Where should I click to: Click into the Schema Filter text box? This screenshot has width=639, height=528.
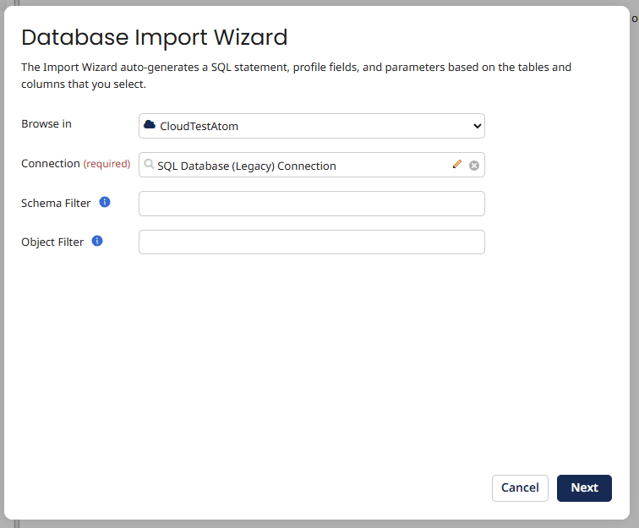[x=311, y=204]
